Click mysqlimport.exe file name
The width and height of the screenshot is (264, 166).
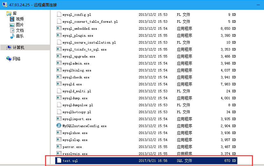77,119
